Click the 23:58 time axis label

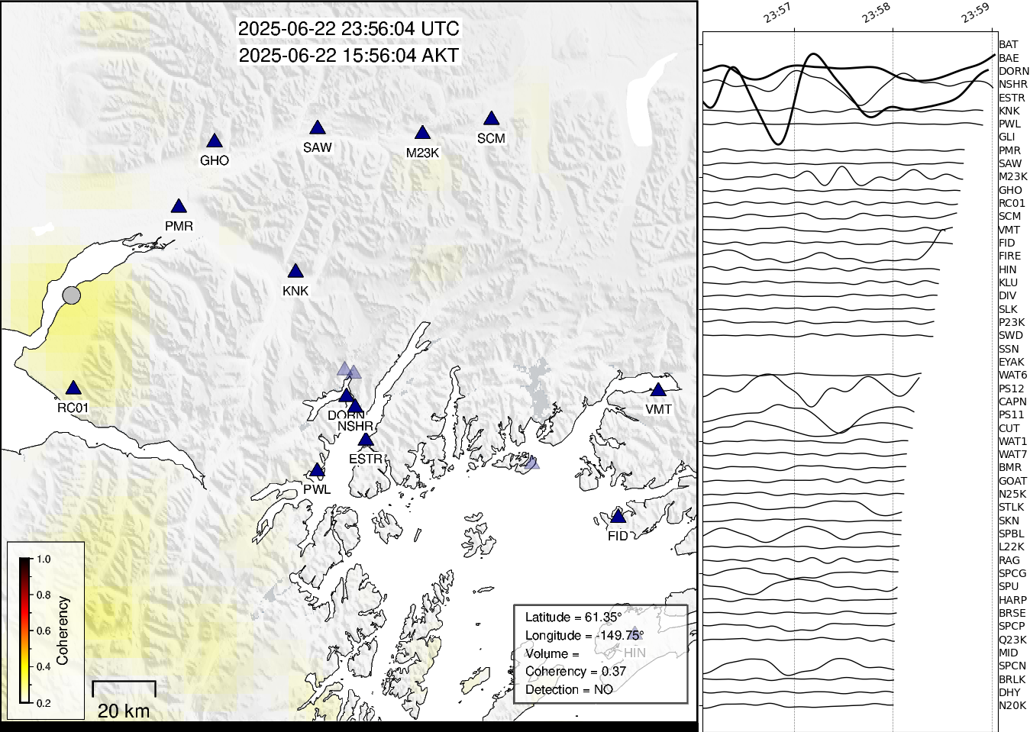pos(876,13)
